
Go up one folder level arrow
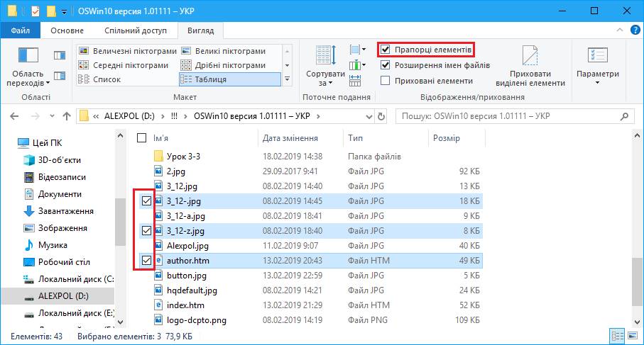click(67, 116)
